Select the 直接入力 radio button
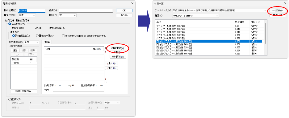 point(10,99)
